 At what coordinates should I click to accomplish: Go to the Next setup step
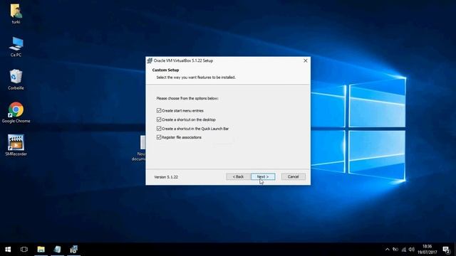[263, 176]
